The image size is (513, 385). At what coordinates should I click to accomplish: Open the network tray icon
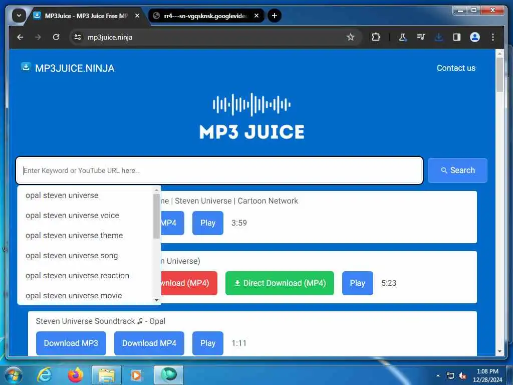tap(450, 376)
